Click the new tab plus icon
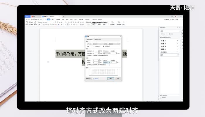The height and width of the screenshot is (117, 205). (x=64, y=17)
